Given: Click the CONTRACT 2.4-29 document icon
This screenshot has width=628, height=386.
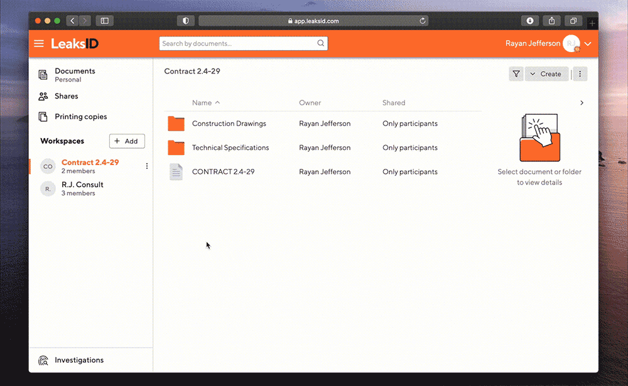Looking at the screenshot, I should [x=176, y=172].
